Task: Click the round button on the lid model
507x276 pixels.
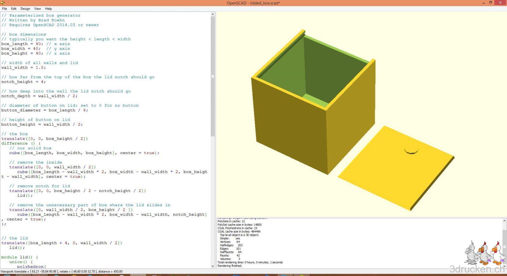Action: tap(411, 150)
